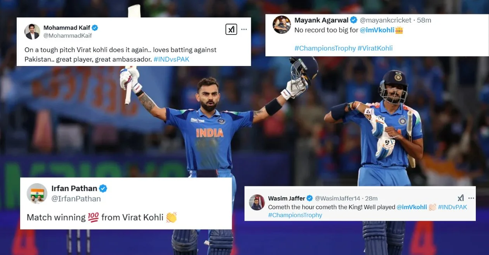Click the verified badge beside Wasim Jaffer
Image resolution: width=489 pixels, height=255 pixels.
pos(310,198)
